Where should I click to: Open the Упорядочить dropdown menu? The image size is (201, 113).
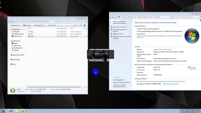coord(15,25)
